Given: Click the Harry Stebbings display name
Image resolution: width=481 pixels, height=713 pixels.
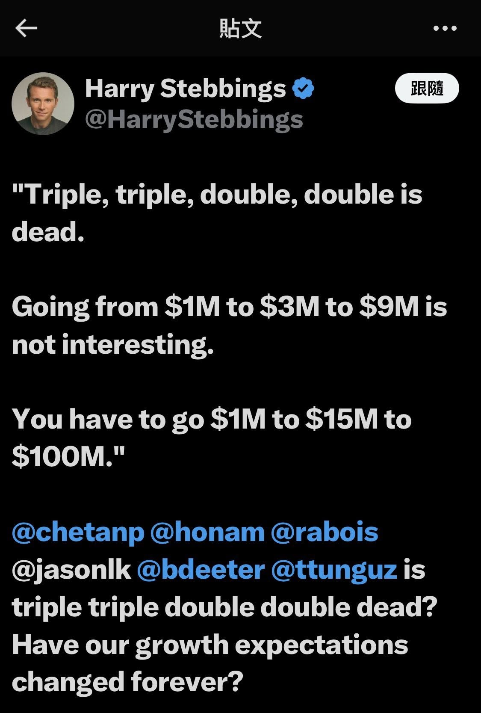Looking at the screenshot, I should (x=186, y=89).
